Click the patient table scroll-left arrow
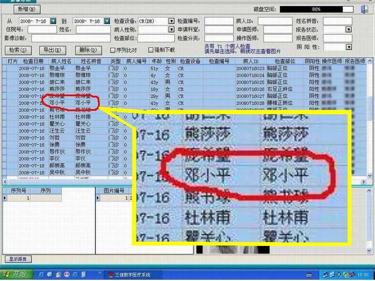This screenshot has height=281, width=375. [5, 182]
